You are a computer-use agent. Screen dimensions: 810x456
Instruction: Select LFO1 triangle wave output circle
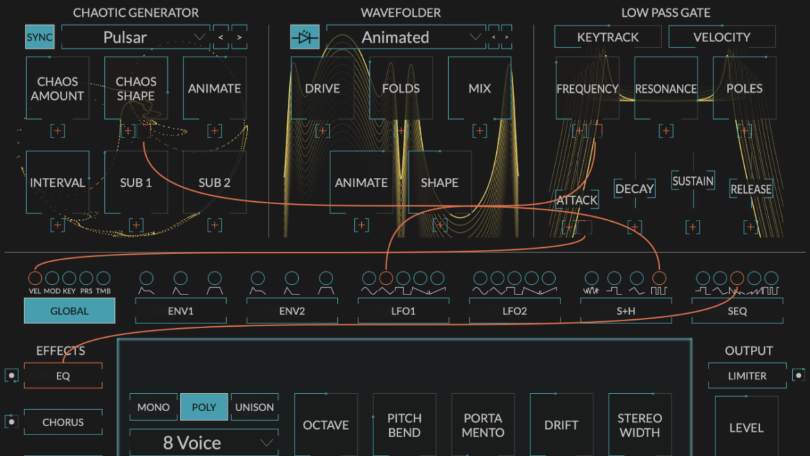click(386, 278)
